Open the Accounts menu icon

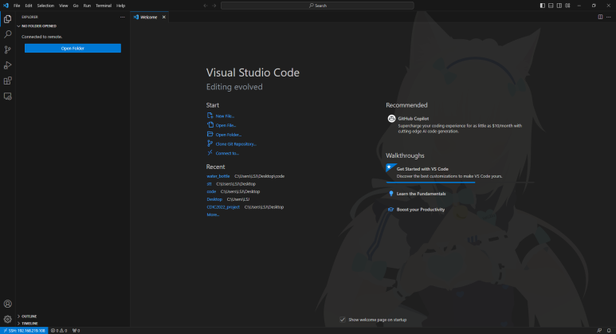pyautogui.click(x=7, y=304)
